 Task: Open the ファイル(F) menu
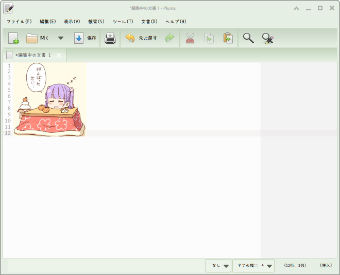[19, 22]
